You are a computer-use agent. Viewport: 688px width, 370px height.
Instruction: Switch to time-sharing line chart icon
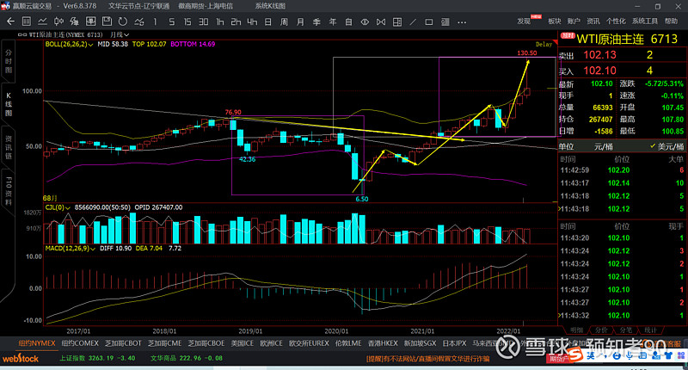point(42,21)
